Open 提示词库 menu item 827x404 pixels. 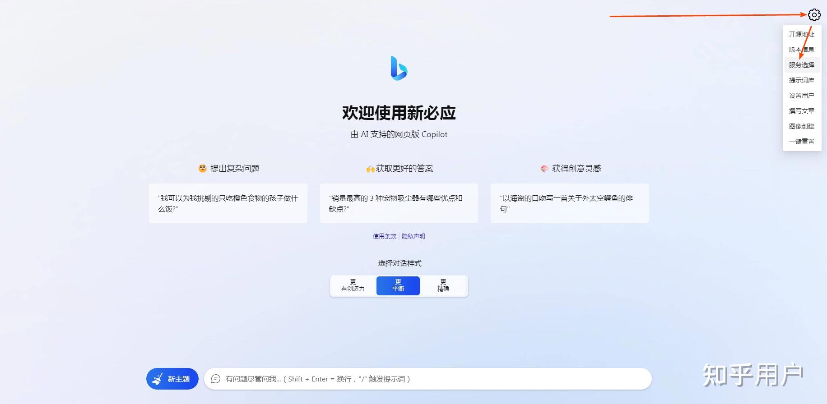click(x=801, y=80)
